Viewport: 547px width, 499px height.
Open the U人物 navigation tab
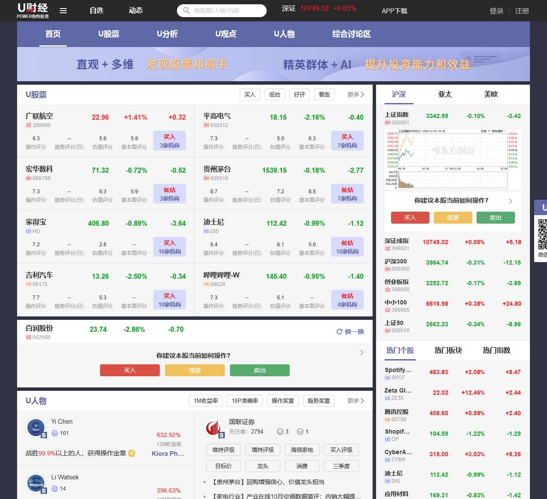[x=284, y=34]
